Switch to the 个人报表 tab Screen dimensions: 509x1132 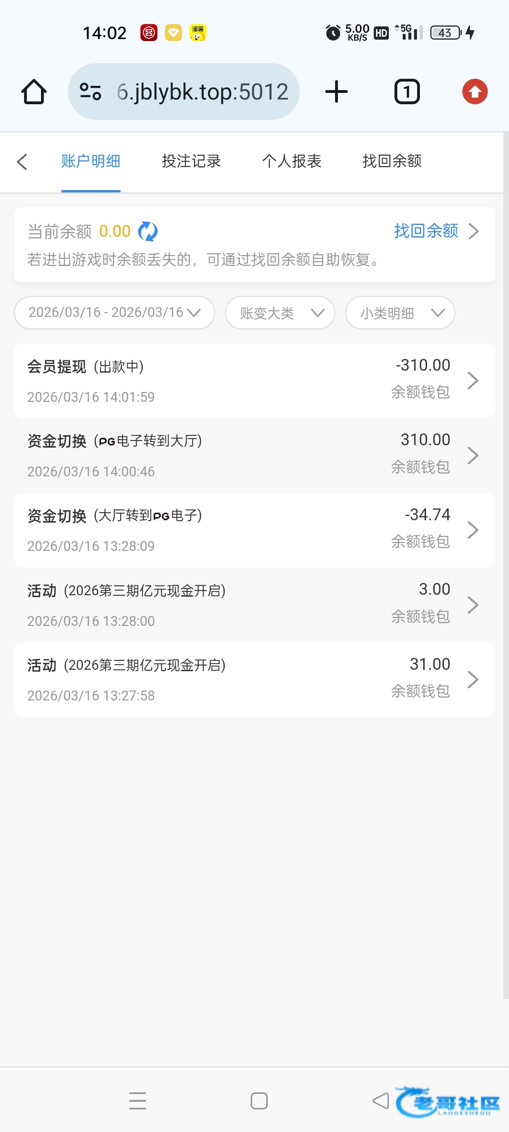click(x=292, y=161)
